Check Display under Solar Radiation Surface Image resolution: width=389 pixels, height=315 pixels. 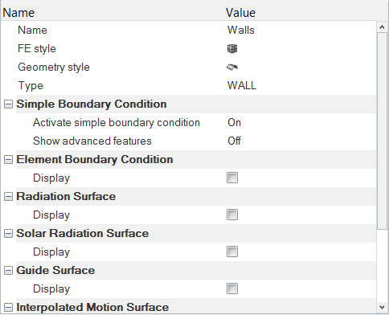(232, 252)
